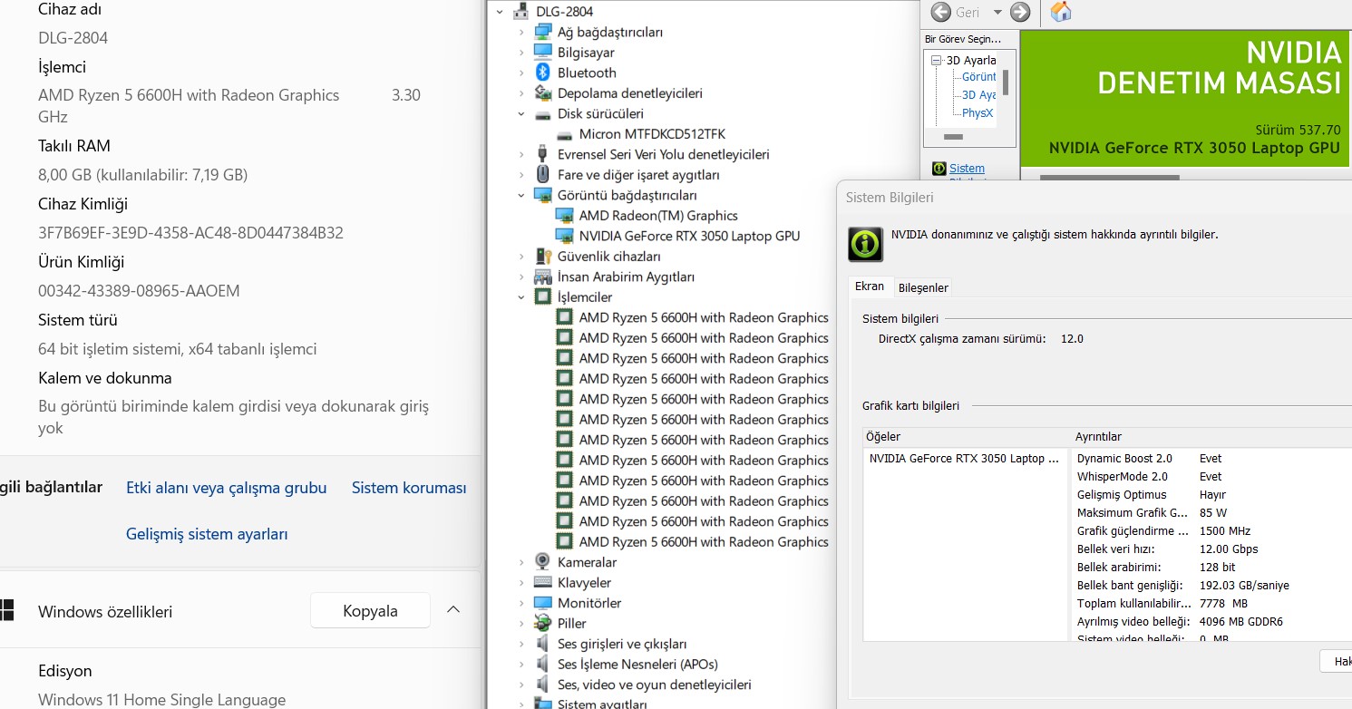Open the Sistem koruması link
Screen dimensions: 1352x709
pyautogui.click(x=409, y=488)
